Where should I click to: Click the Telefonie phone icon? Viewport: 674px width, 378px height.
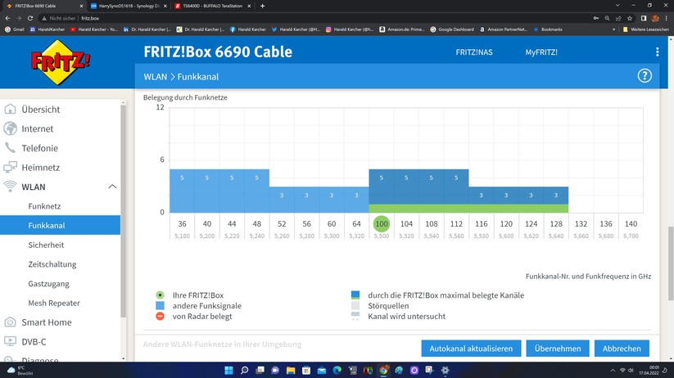point(10,148)
